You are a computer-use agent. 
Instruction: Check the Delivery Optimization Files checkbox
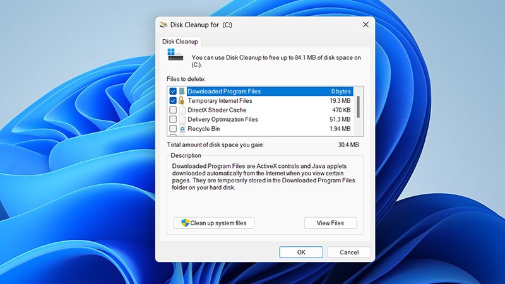pos(173,119)
